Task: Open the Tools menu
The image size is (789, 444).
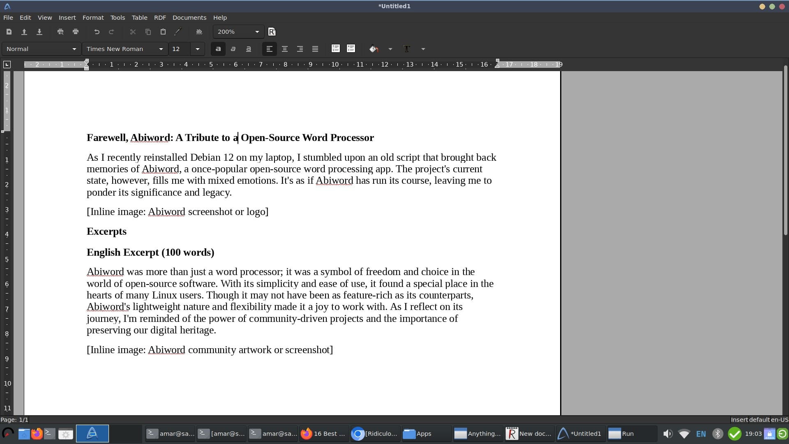Action: [118, 18]
